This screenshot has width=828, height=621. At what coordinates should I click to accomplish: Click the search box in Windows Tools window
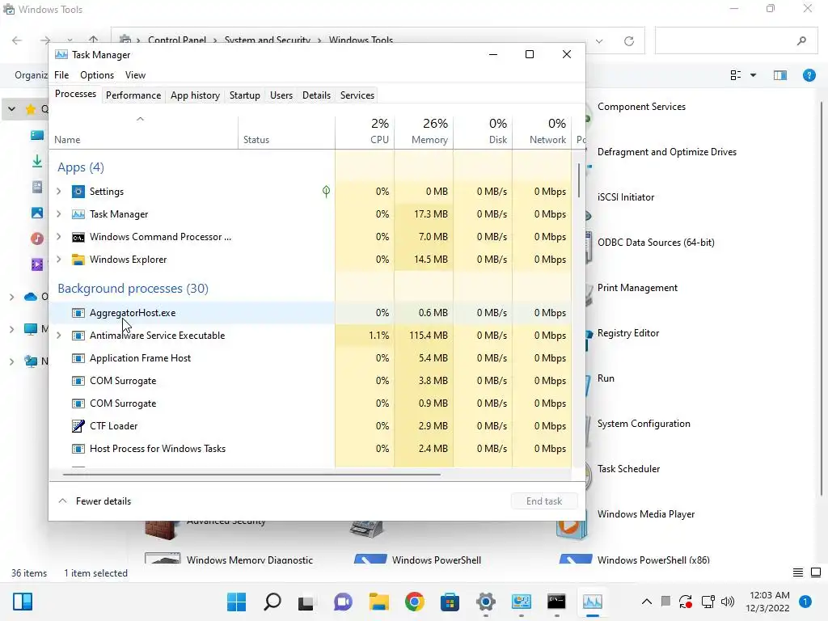point(736,40)
